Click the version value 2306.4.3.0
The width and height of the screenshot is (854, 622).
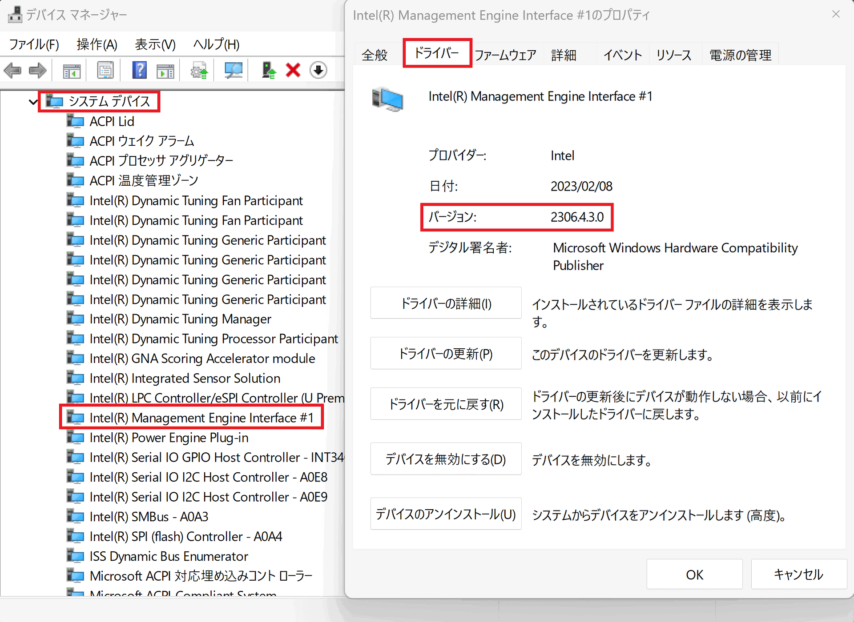(x=577, y=217)
